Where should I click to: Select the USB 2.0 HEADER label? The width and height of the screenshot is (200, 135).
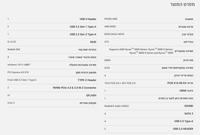(x=183, y=129)
